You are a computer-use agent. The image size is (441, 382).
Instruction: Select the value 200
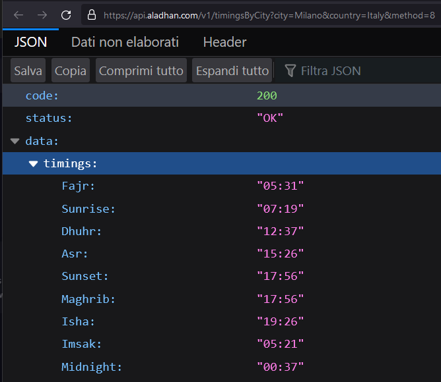tap(267, 95)
